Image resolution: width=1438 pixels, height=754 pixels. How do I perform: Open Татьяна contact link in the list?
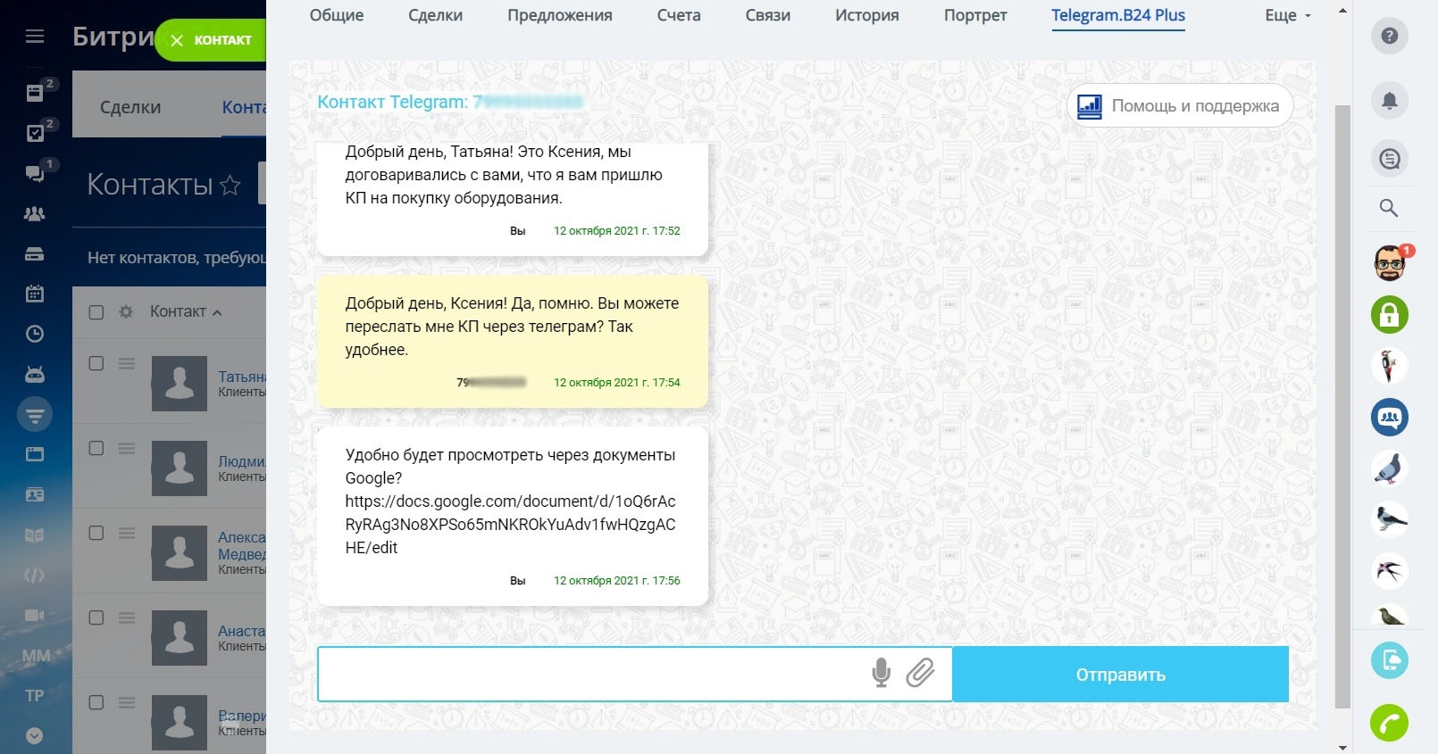pyautogui.click(x=242, y=377)
